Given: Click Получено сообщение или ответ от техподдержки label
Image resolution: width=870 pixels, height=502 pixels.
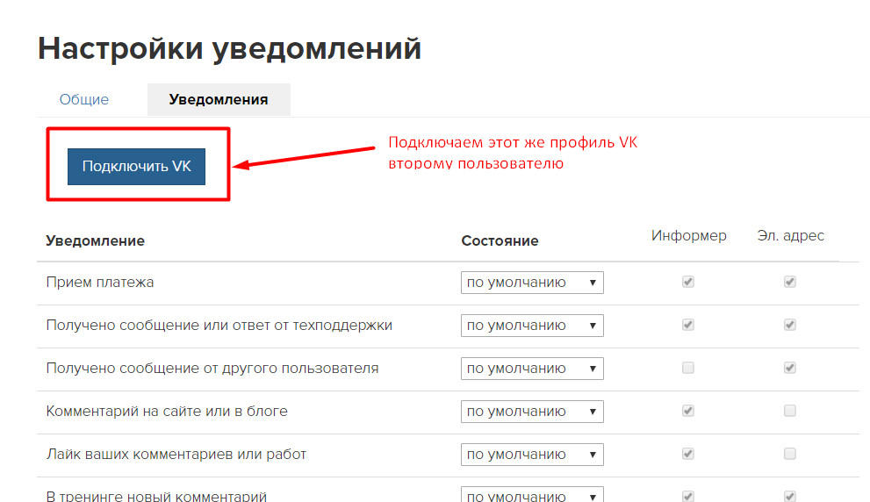Looking at the screenshot, I should 219,325.
